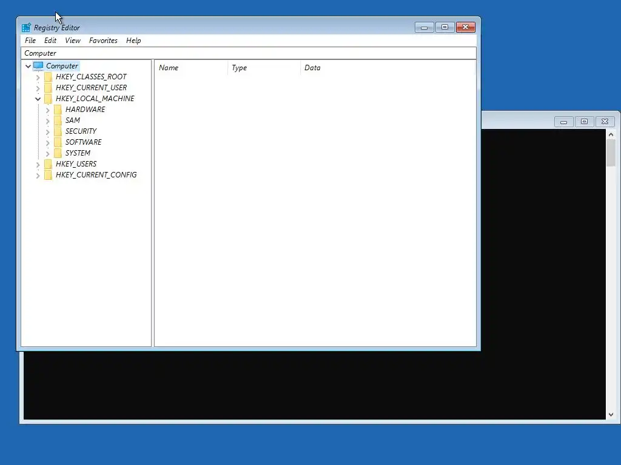
Task: Select the Computer monitor icon in tree
Action: click(x=38, y=65)
